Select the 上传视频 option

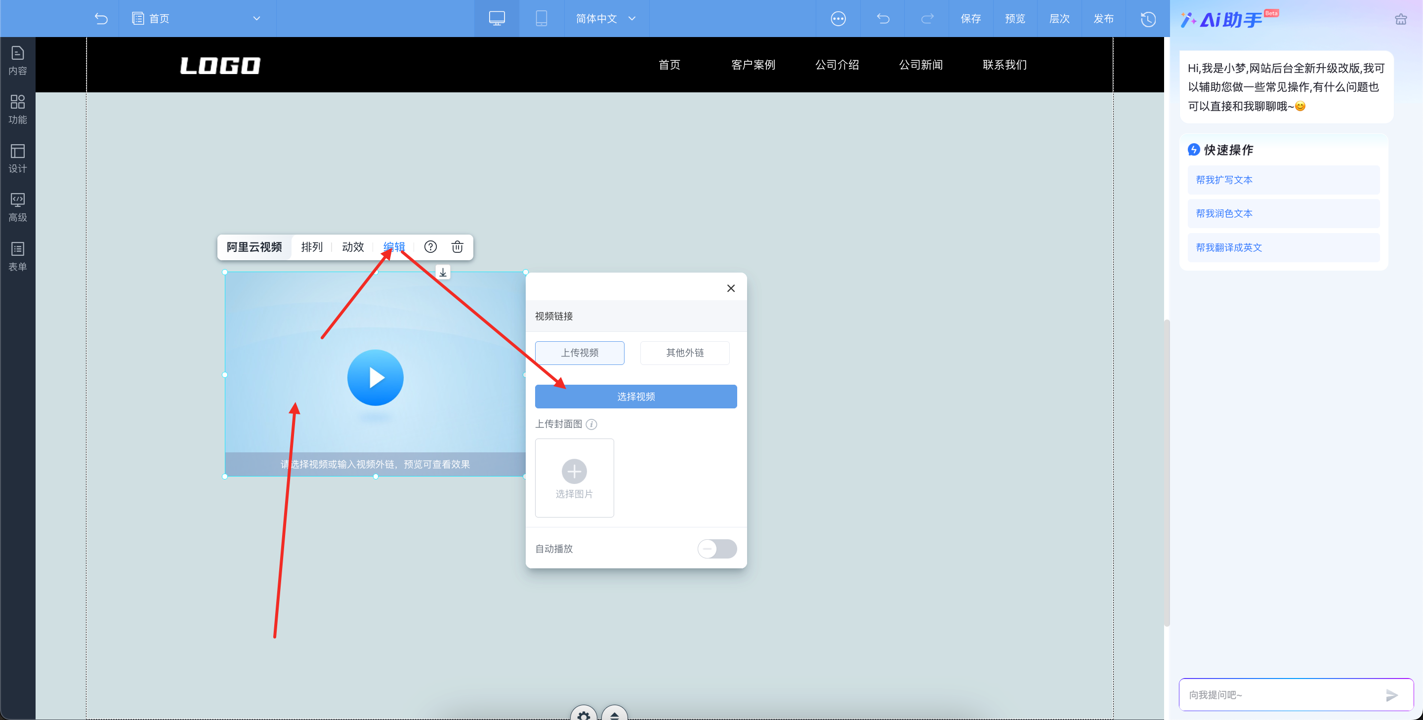(580, 353)
